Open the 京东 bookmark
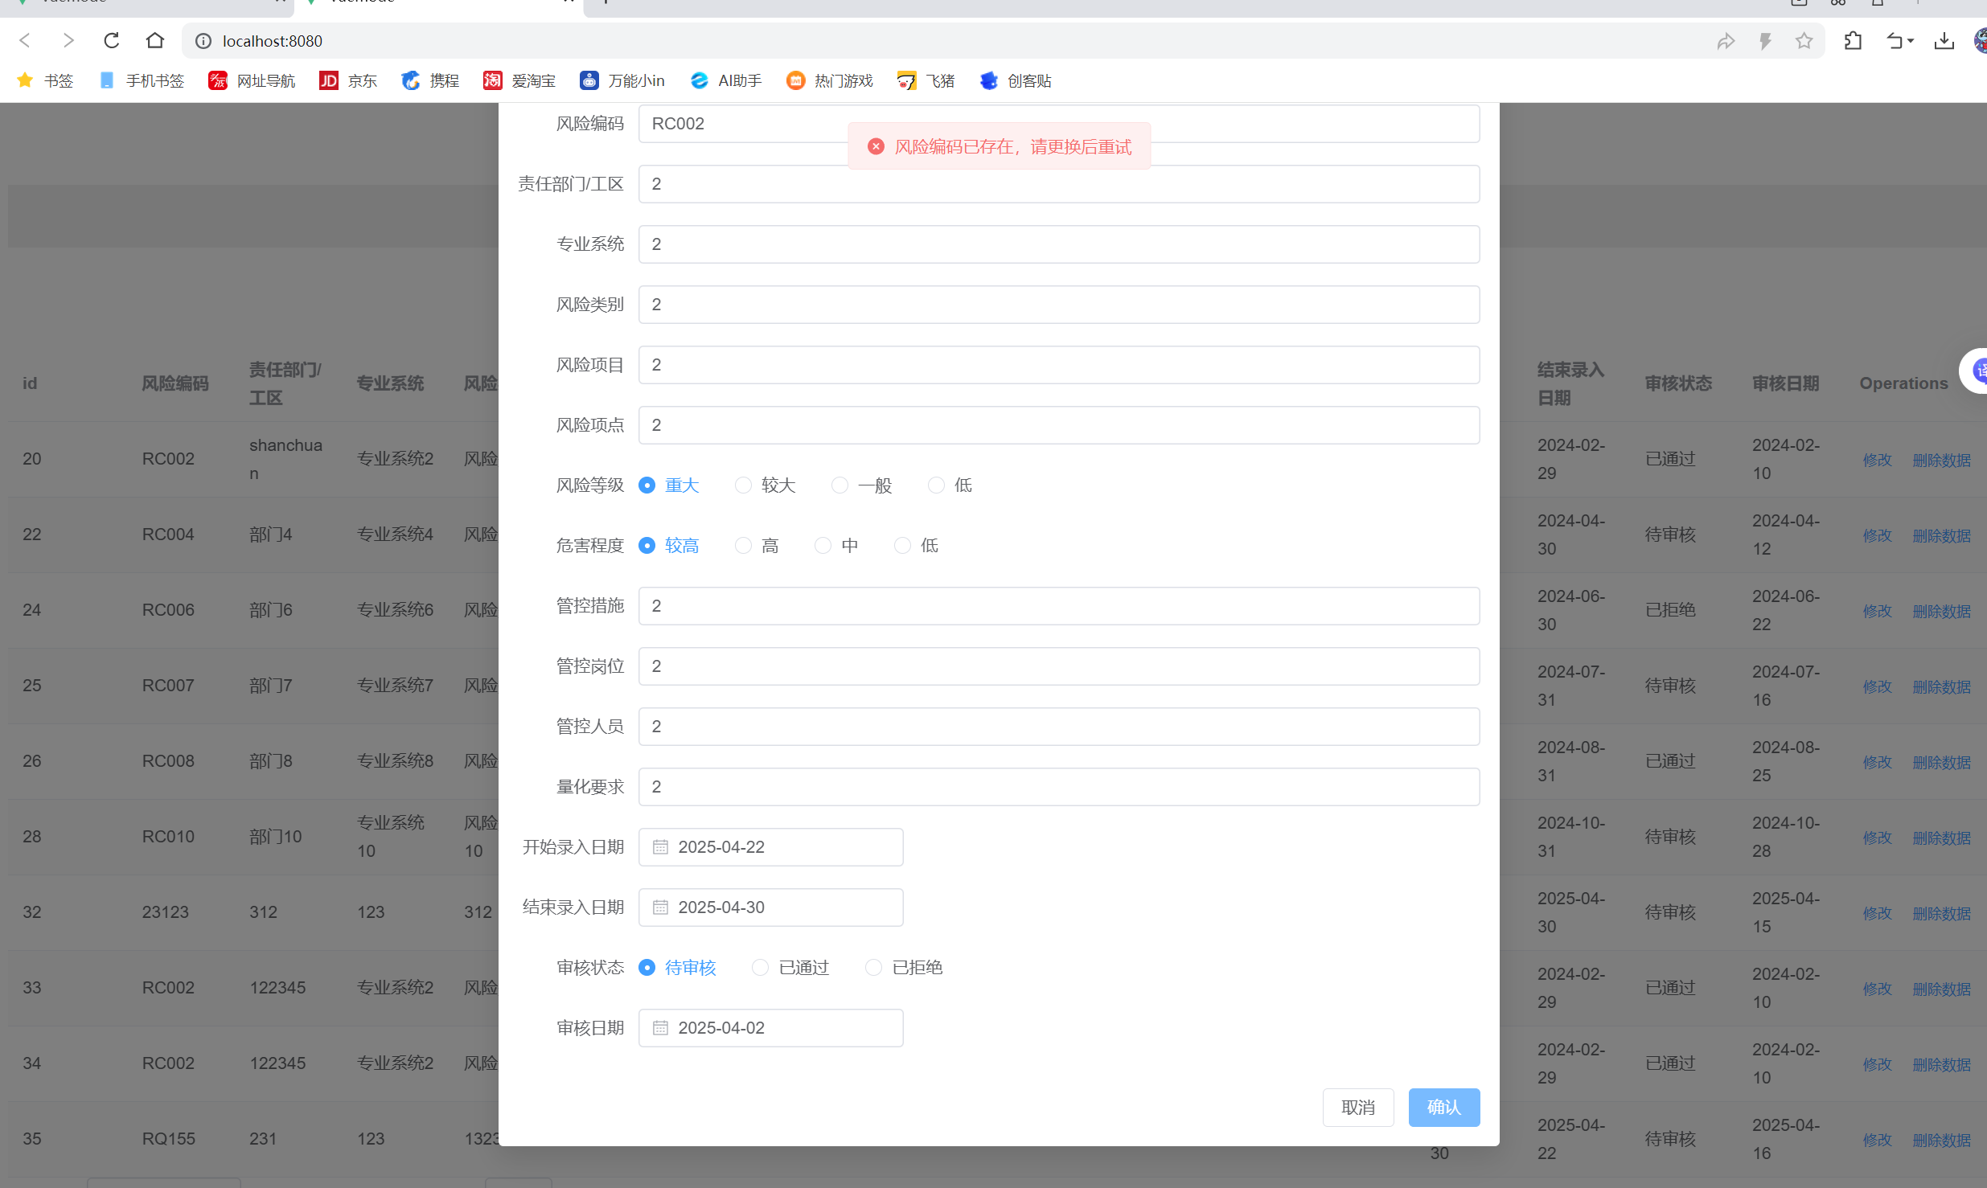Viewport: 1987px width, 1188px height. pyautogui.click(x=348, y=81)
